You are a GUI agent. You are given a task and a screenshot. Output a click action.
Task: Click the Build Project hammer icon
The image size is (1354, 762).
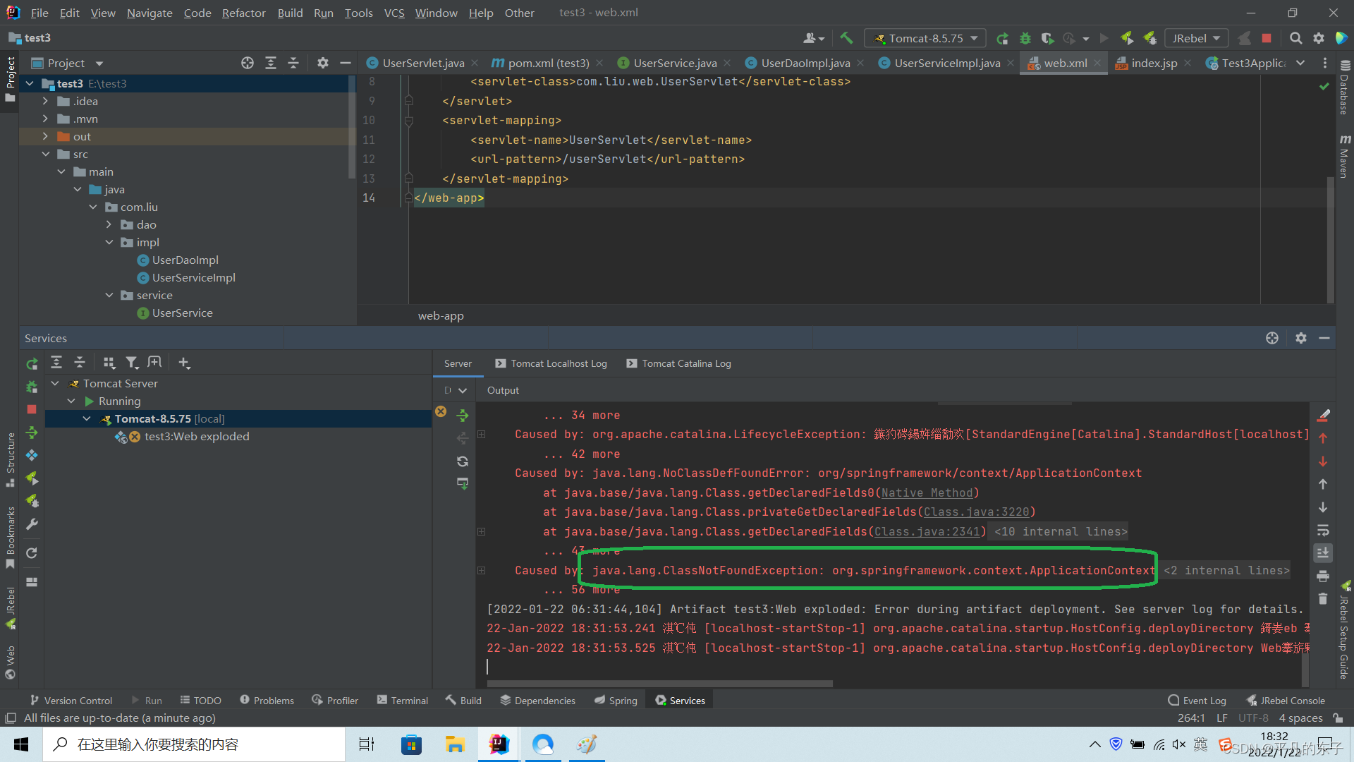tap(846, 38)
